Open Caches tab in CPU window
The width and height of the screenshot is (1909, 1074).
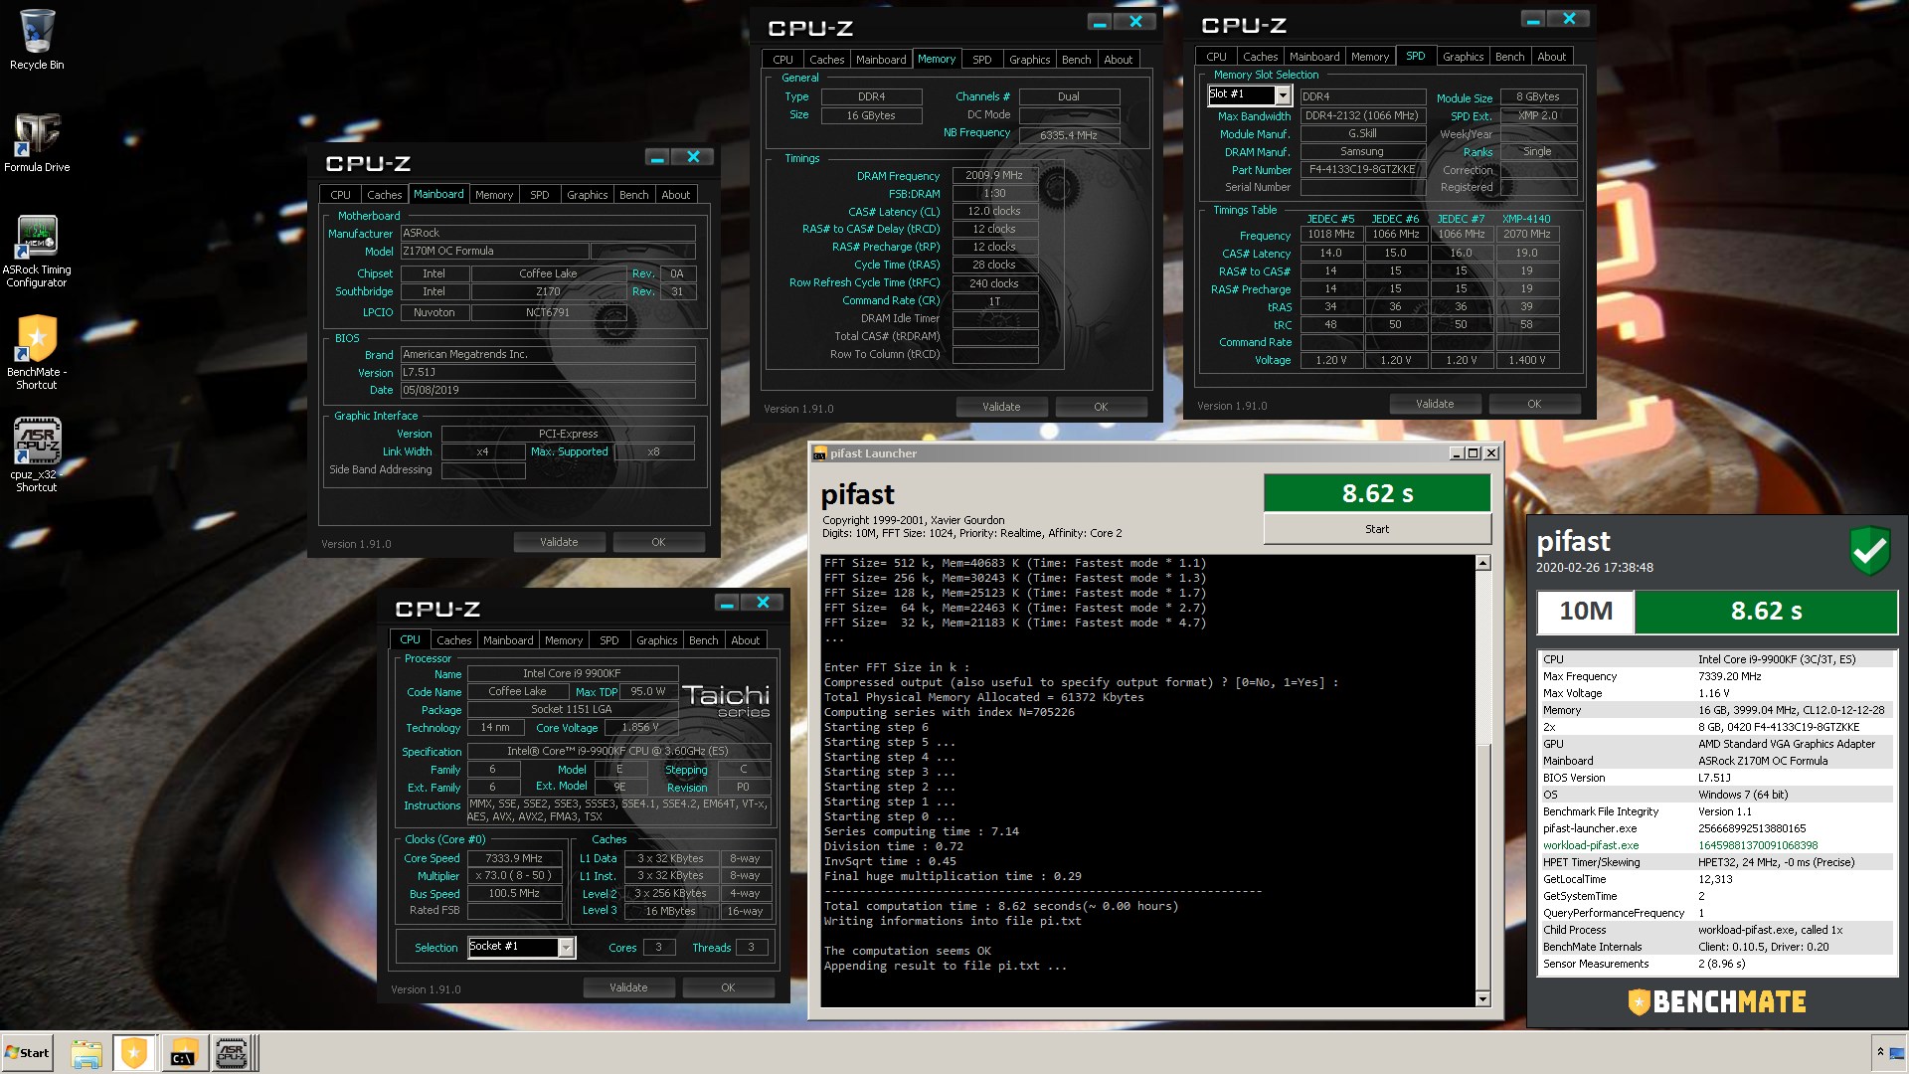(453, 640)
